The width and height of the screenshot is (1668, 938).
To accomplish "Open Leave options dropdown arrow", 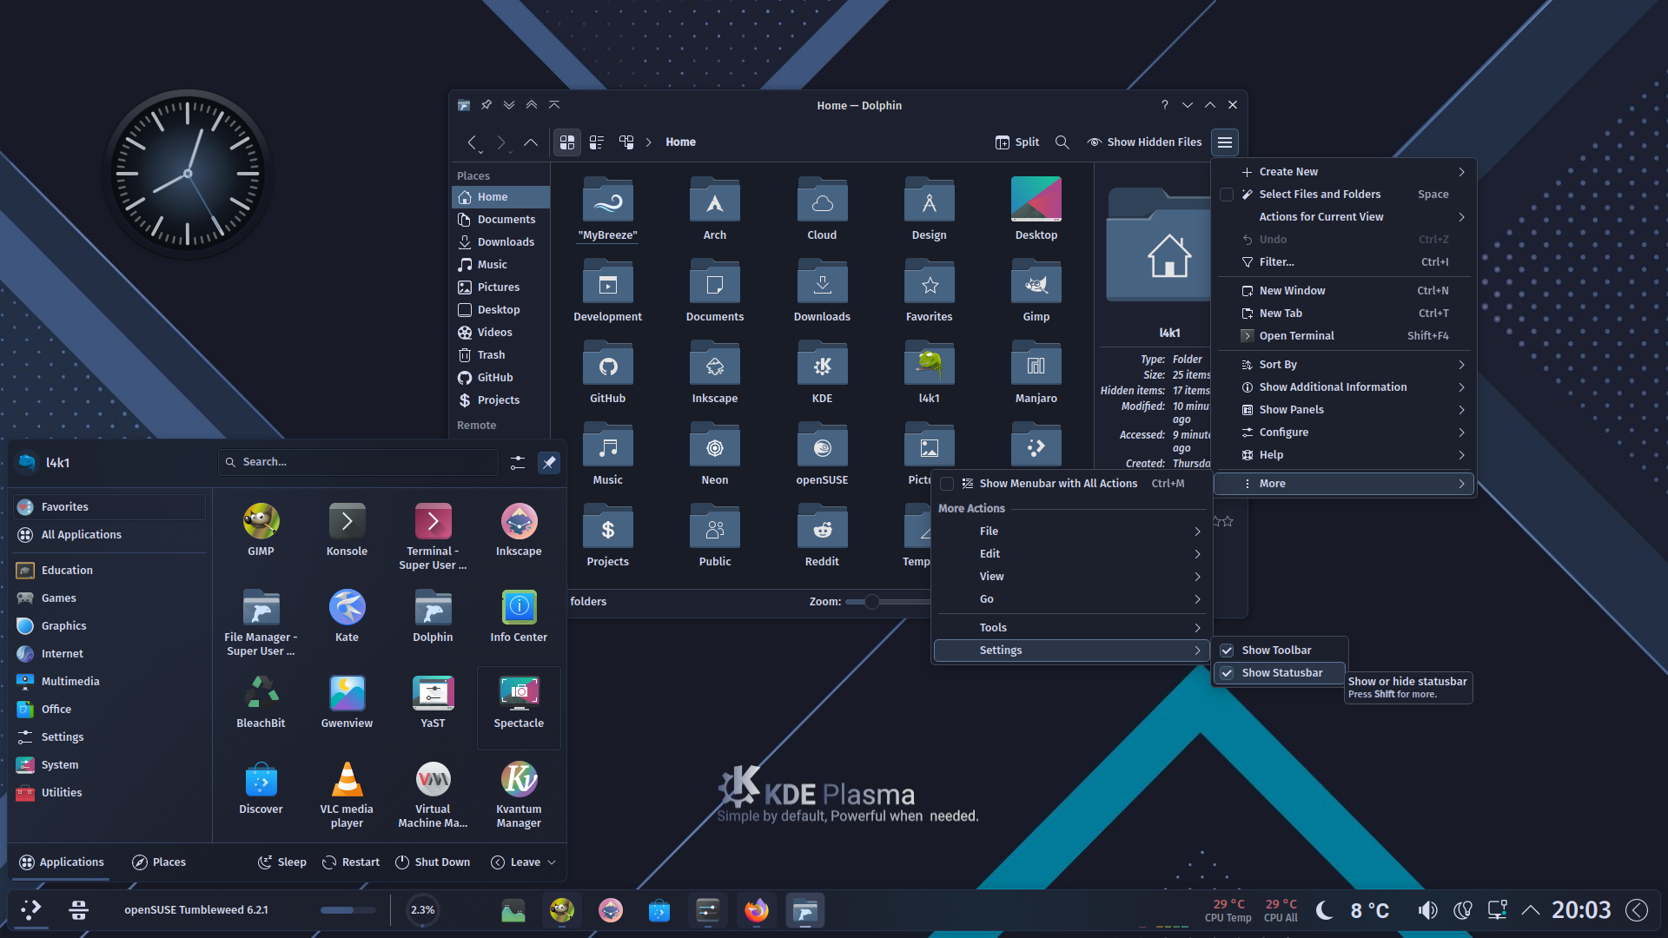I will click(x=552, y=862).
